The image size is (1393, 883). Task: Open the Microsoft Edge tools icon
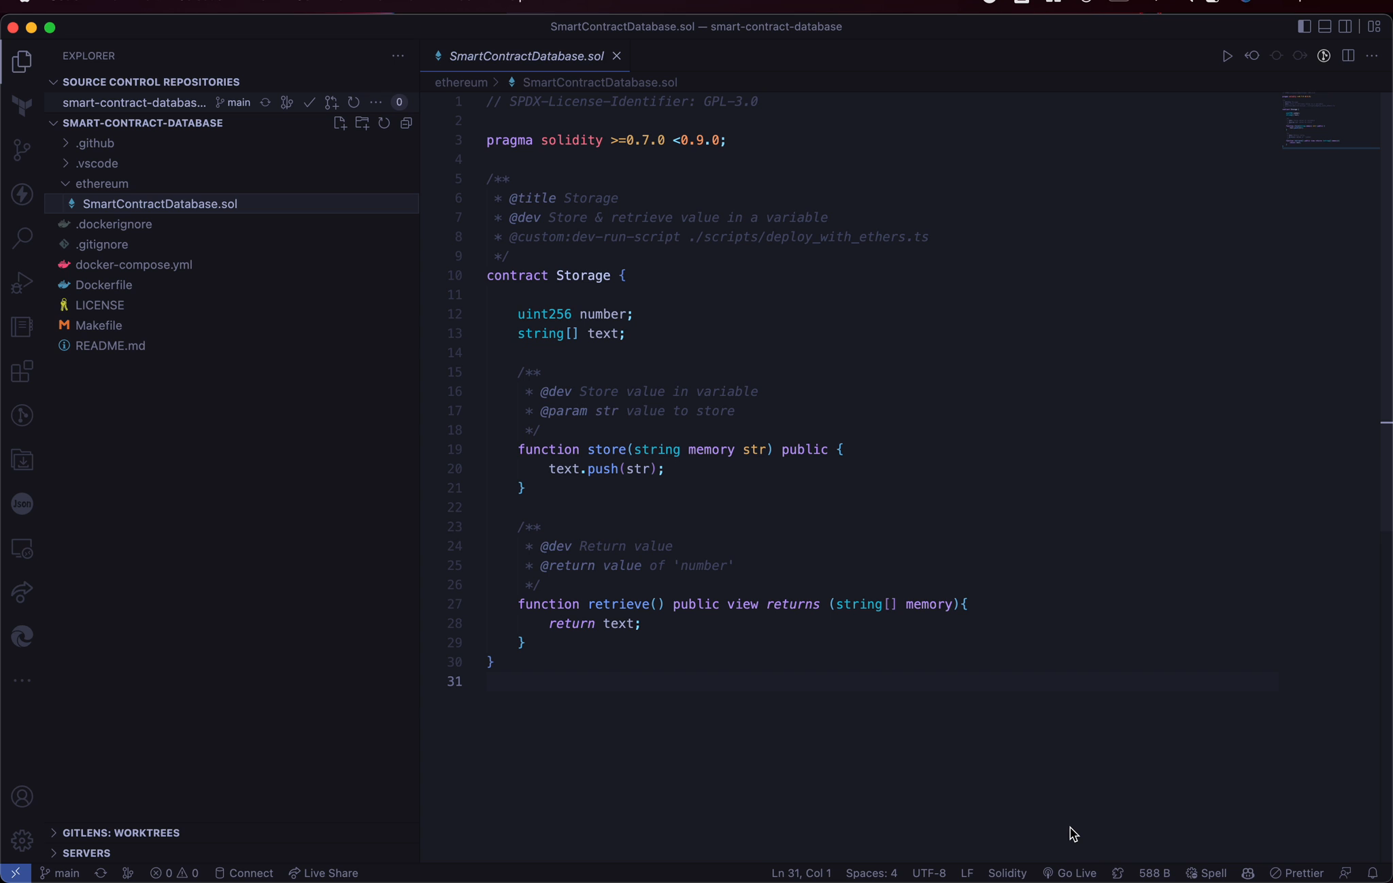22,637
